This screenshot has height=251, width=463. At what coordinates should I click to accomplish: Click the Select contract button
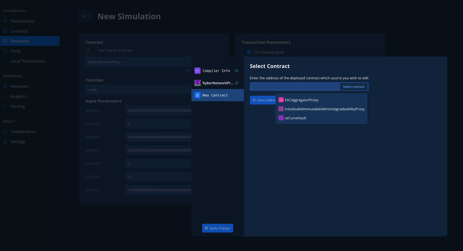[x=354, y=86]
